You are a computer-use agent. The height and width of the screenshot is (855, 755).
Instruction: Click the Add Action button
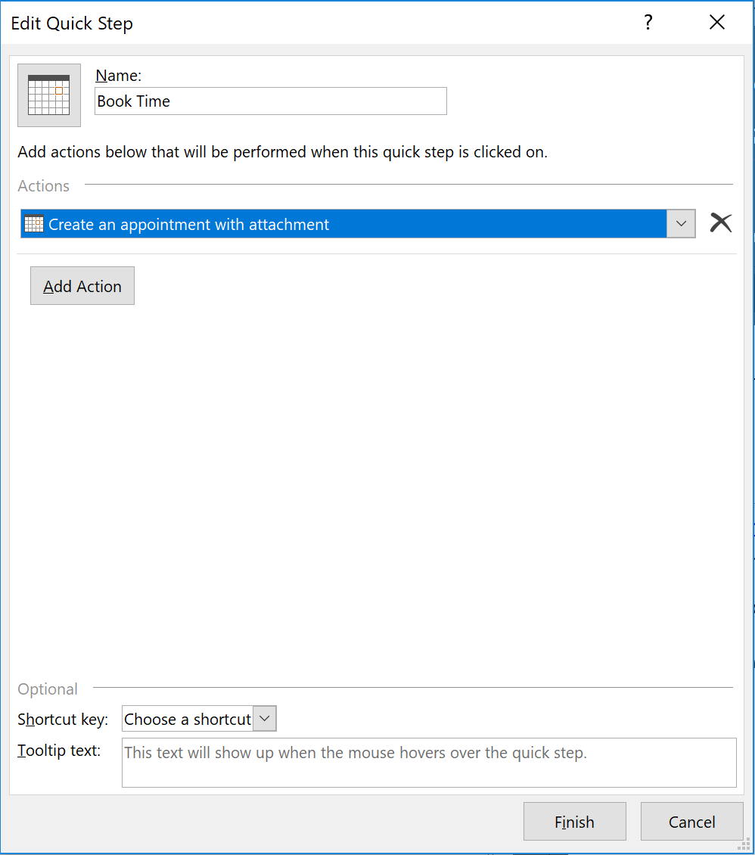tap(82, 286)
